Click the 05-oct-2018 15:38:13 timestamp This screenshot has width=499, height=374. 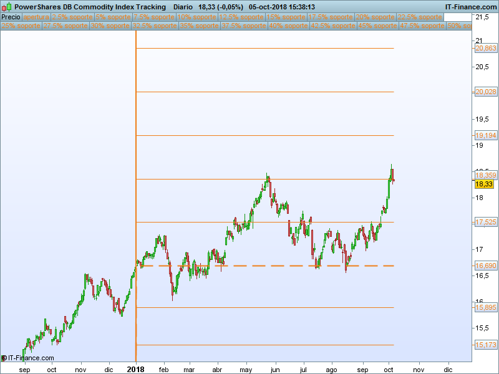click(x=282, y=7)
